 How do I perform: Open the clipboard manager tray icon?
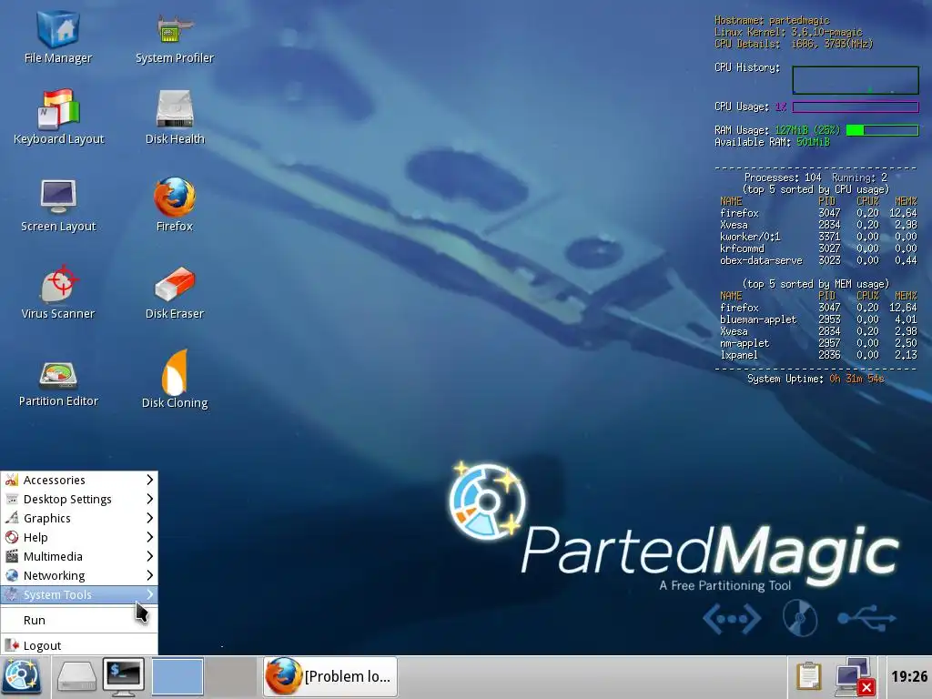pyautogui.click(x=808, y=676)
